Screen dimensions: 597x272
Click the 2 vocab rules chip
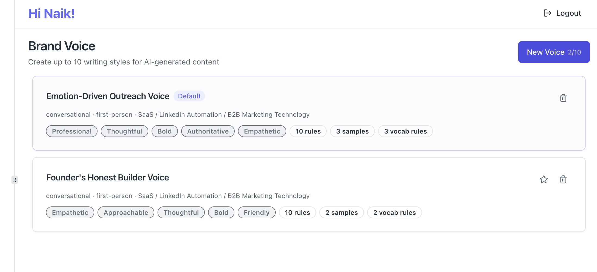[395, 212]
